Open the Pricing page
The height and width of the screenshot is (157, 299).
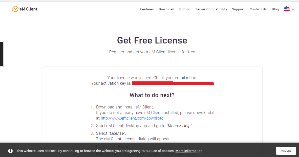(x=185, y=9)
